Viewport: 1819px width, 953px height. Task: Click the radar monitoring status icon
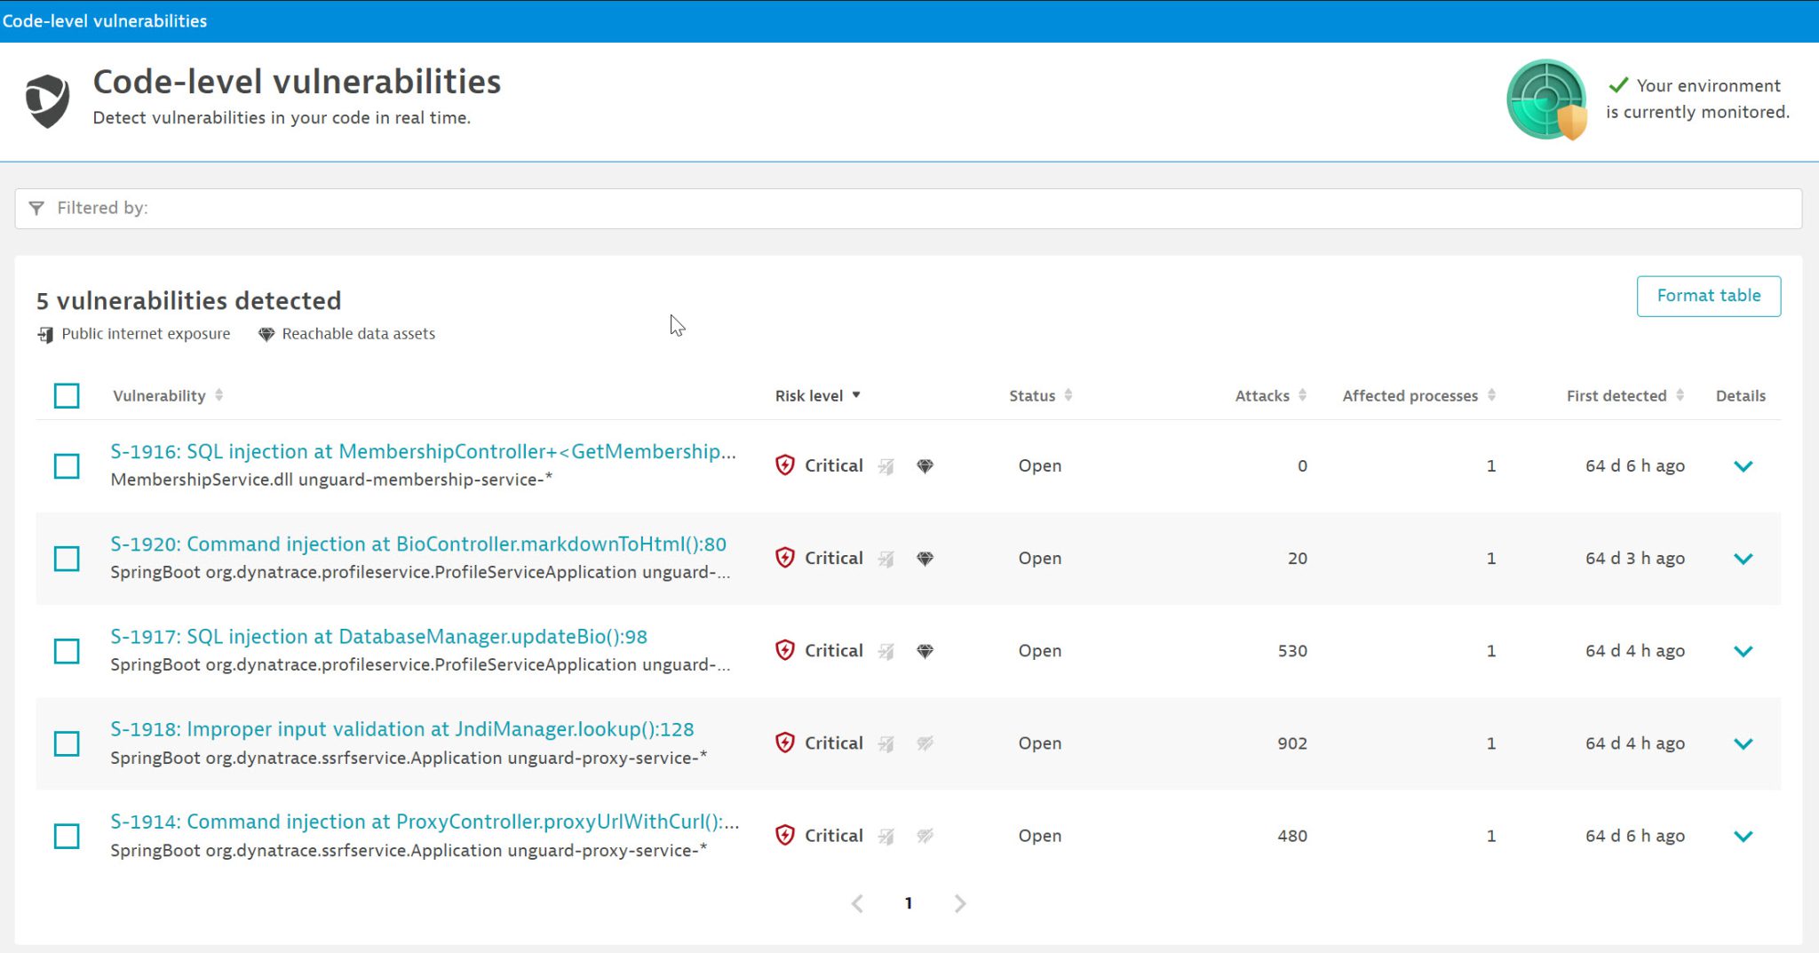[1546, 99]
